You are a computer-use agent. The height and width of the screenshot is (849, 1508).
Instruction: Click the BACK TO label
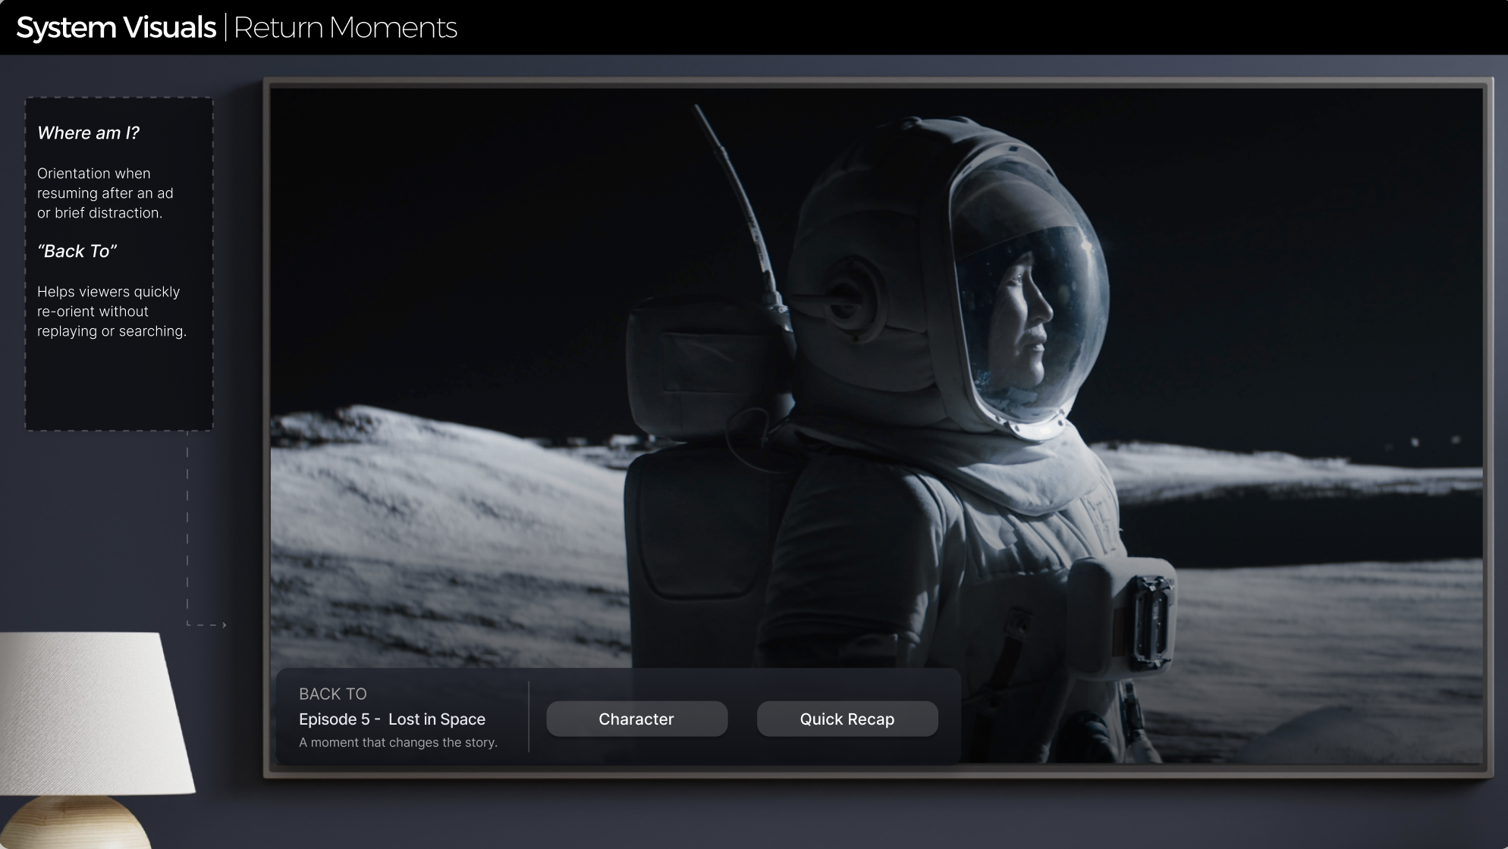[332, 694]
